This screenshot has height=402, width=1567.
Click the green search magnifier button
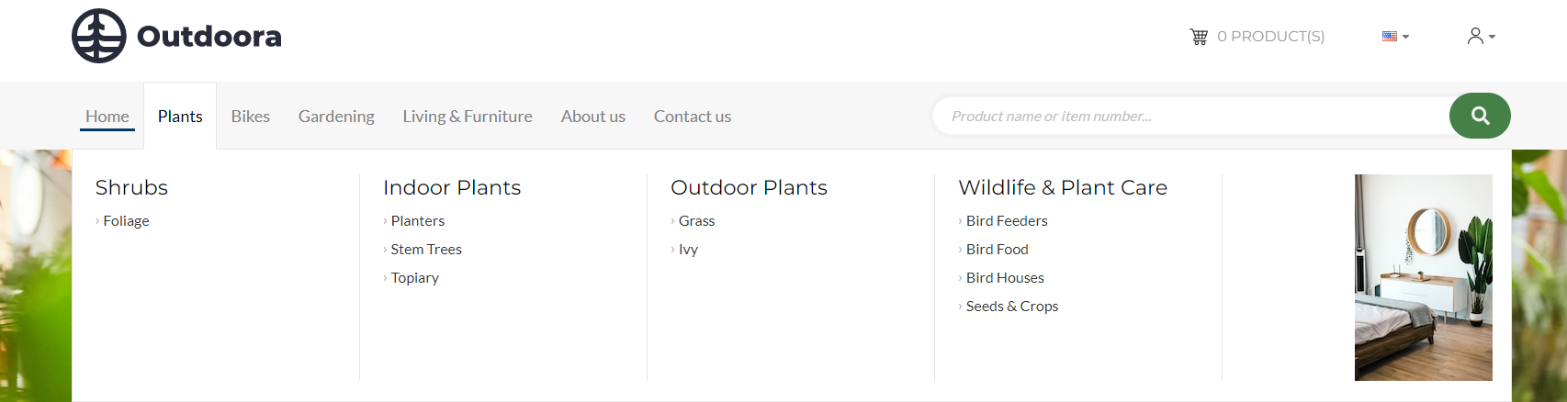1480,116
